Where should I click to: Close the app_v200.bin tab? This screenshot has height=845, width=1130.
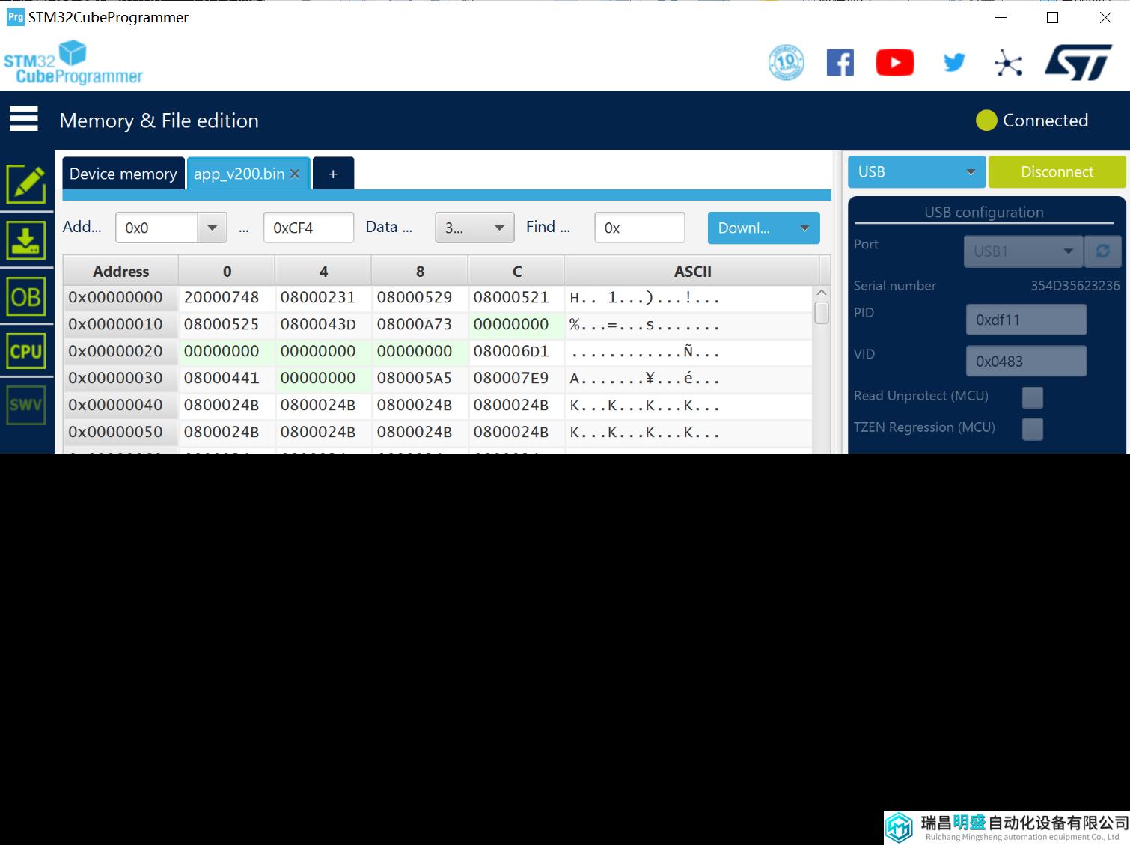(295, 174)
